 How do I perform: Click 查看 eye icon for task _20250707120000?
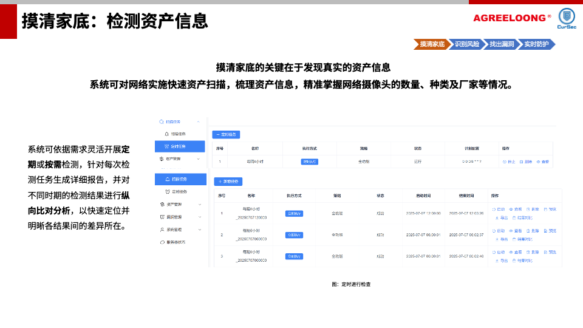(x=511, y=210)
